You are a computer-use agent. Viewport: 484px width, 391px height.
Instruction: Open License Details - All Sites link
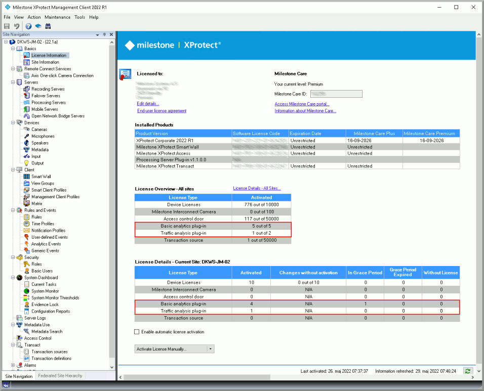[257, 188]
